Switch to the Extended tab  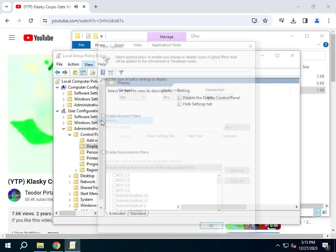coord(117,213)
